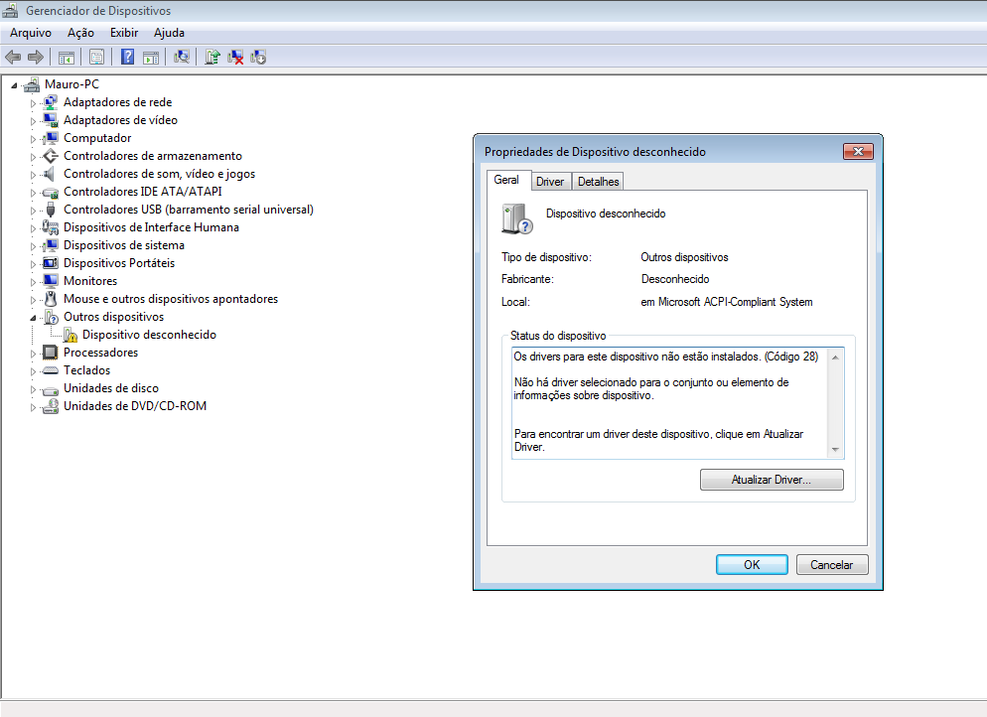Expand the Unidades de disco node
Viewport: 987px width, 717px height.
pyautogui.click(x=34, y=389)
